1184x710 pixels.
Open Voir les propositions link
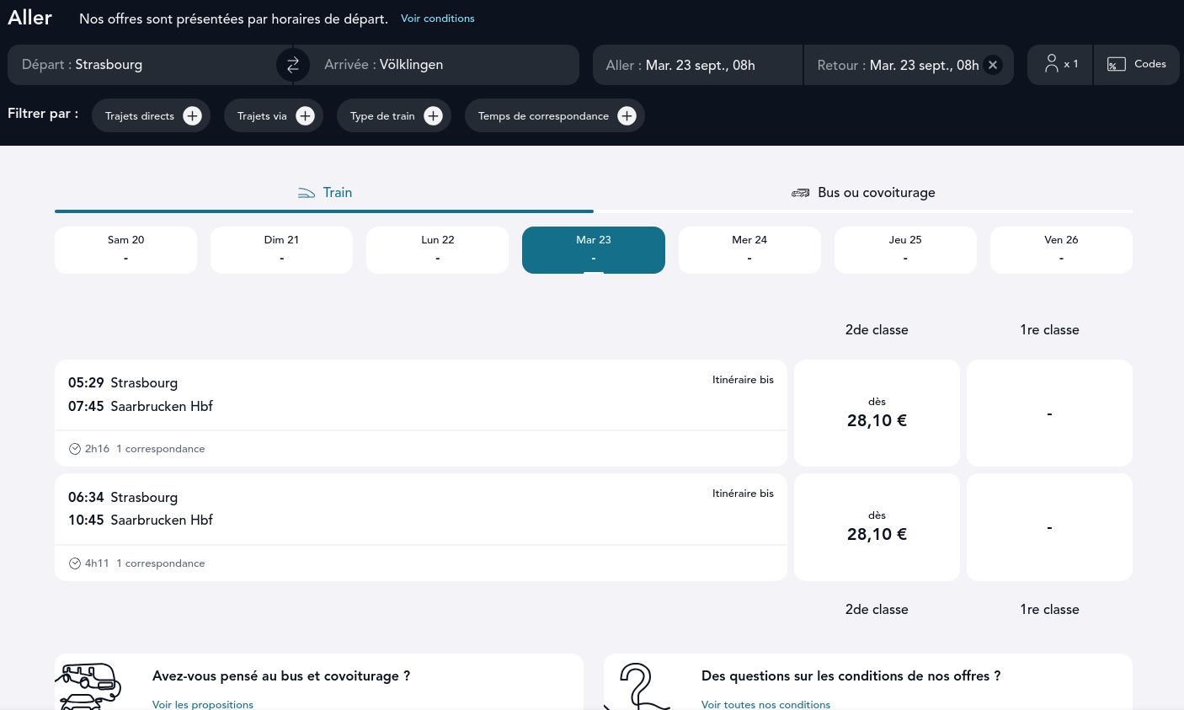tap(203, 704)
